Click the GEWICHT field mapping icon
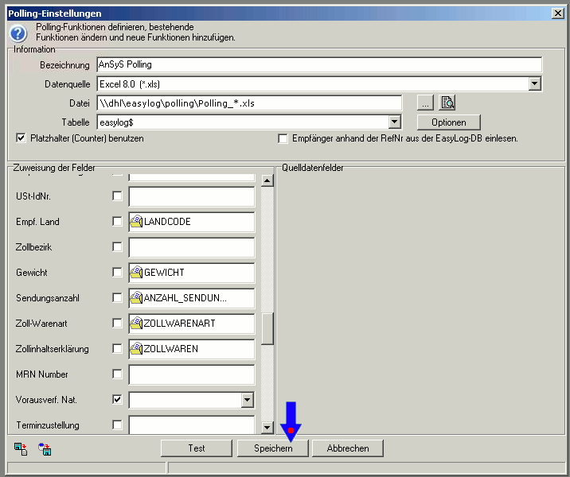The image size is (570, 477). (136, 273)
